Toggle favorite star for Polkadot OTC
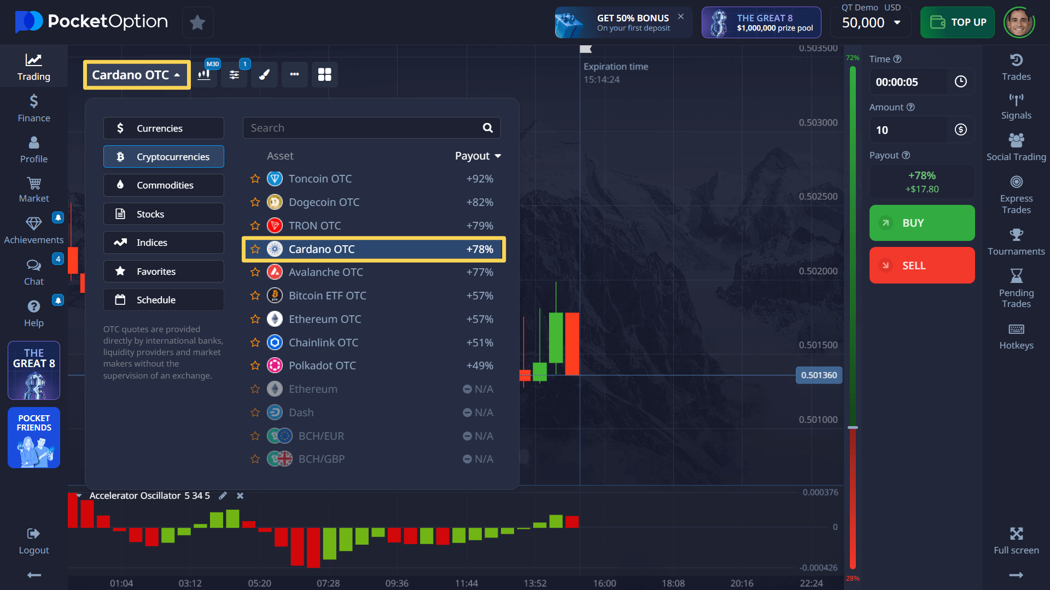 tap(255, 365)
